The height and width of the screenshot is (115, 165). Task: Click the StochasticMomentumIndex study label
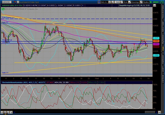19,83
